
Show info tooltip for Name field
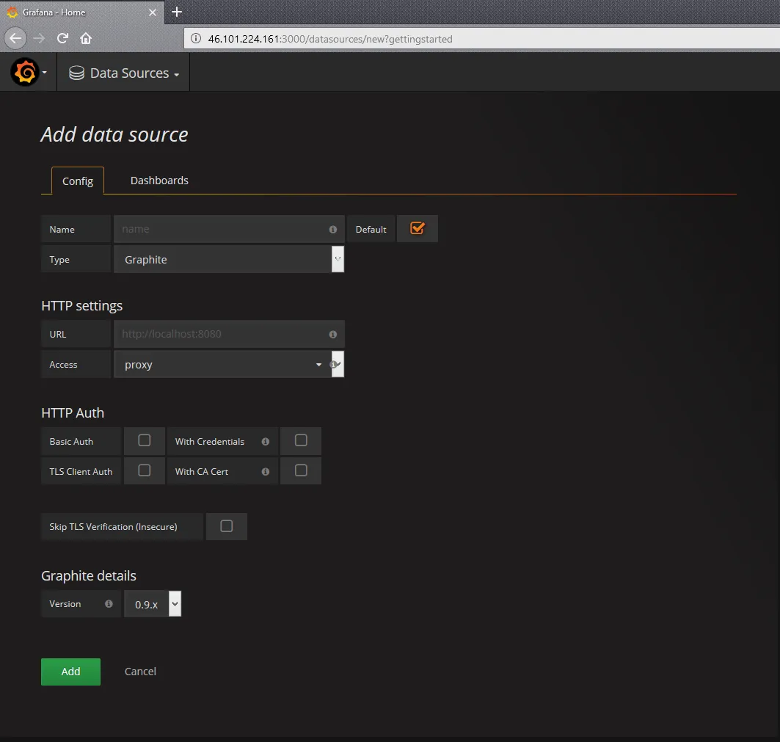pos(333,230)
